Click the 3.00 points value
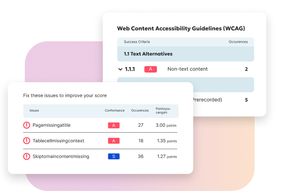Viewport: 284px width, 196px height. (x=166, y=125)
